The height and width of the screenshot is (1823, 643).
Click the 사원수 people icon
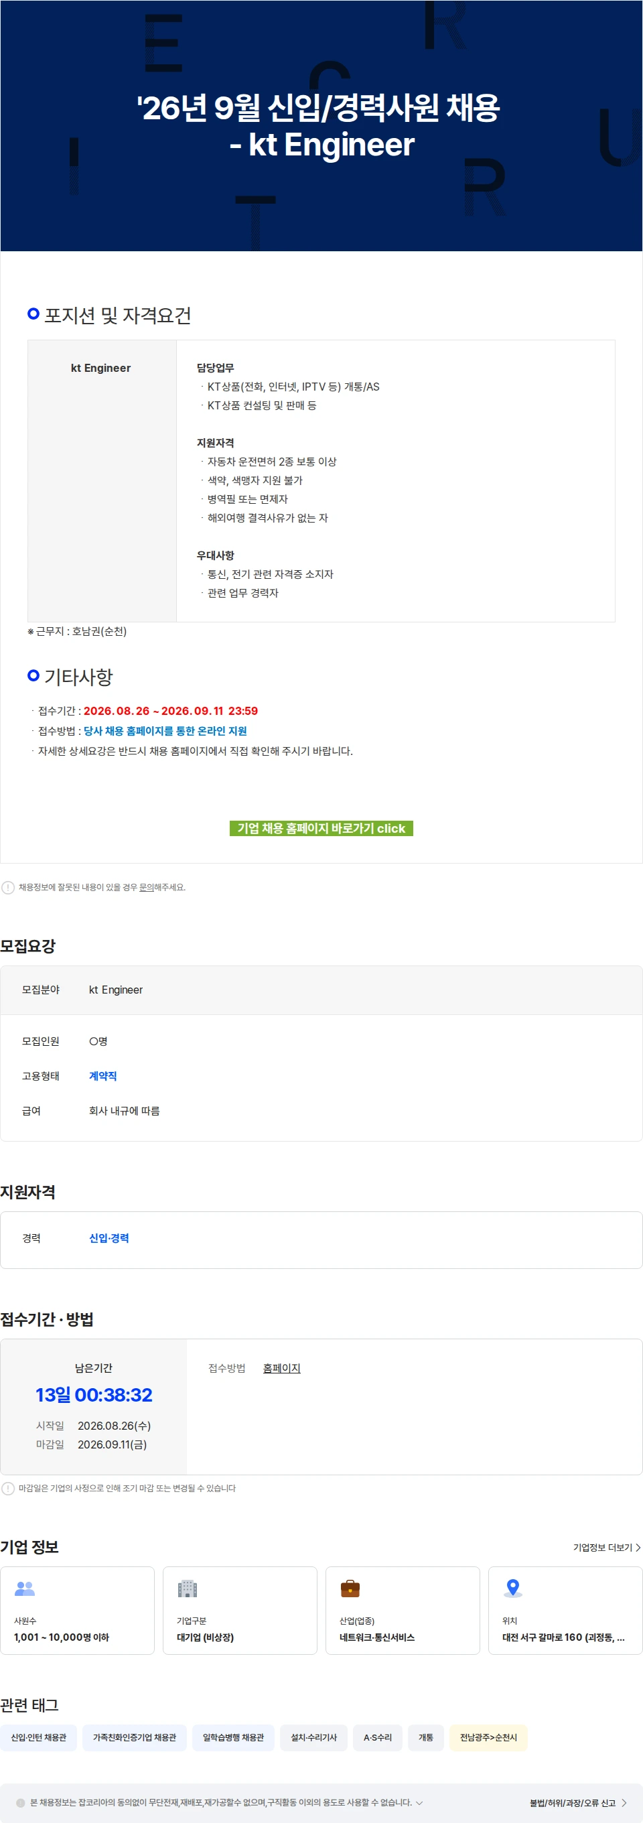[x=25, y=1589]
